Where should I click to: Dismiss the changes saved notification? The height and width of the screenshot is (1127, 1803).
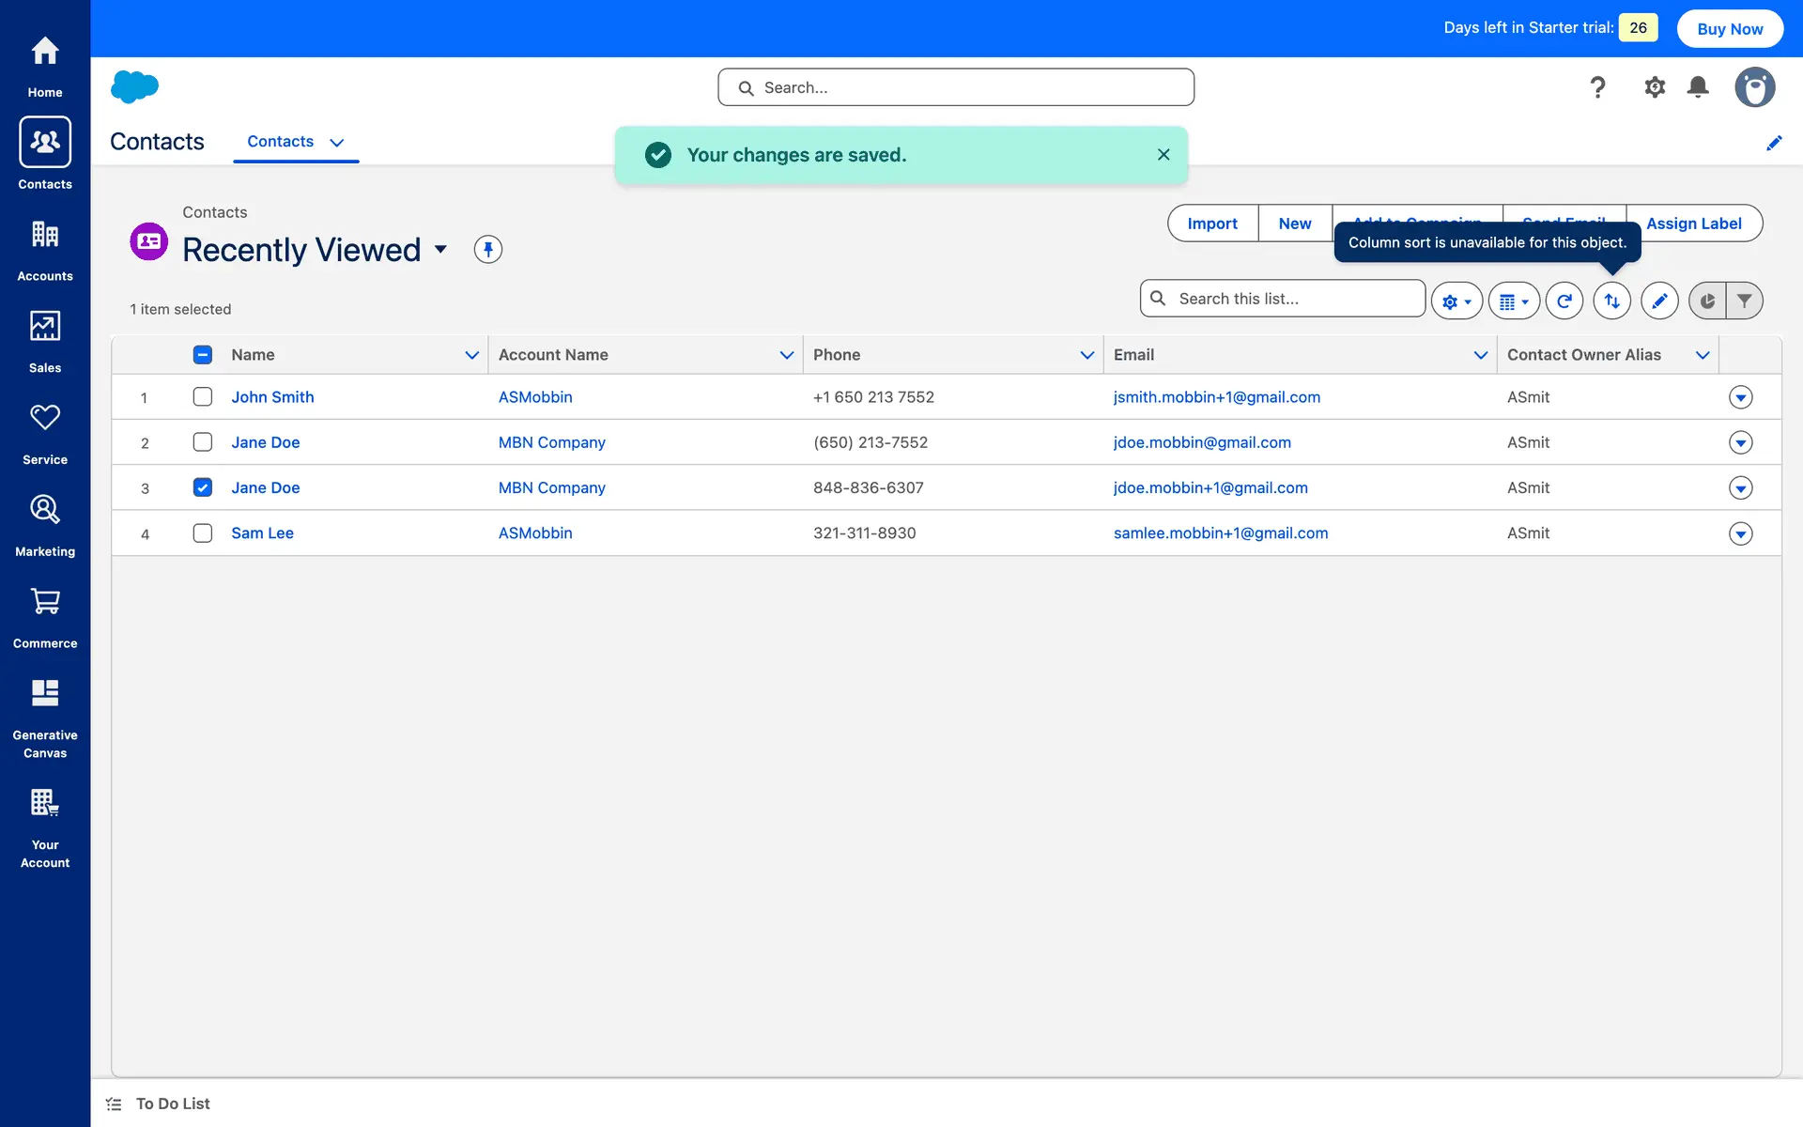pyautogui.click(x=1163, y=155)
